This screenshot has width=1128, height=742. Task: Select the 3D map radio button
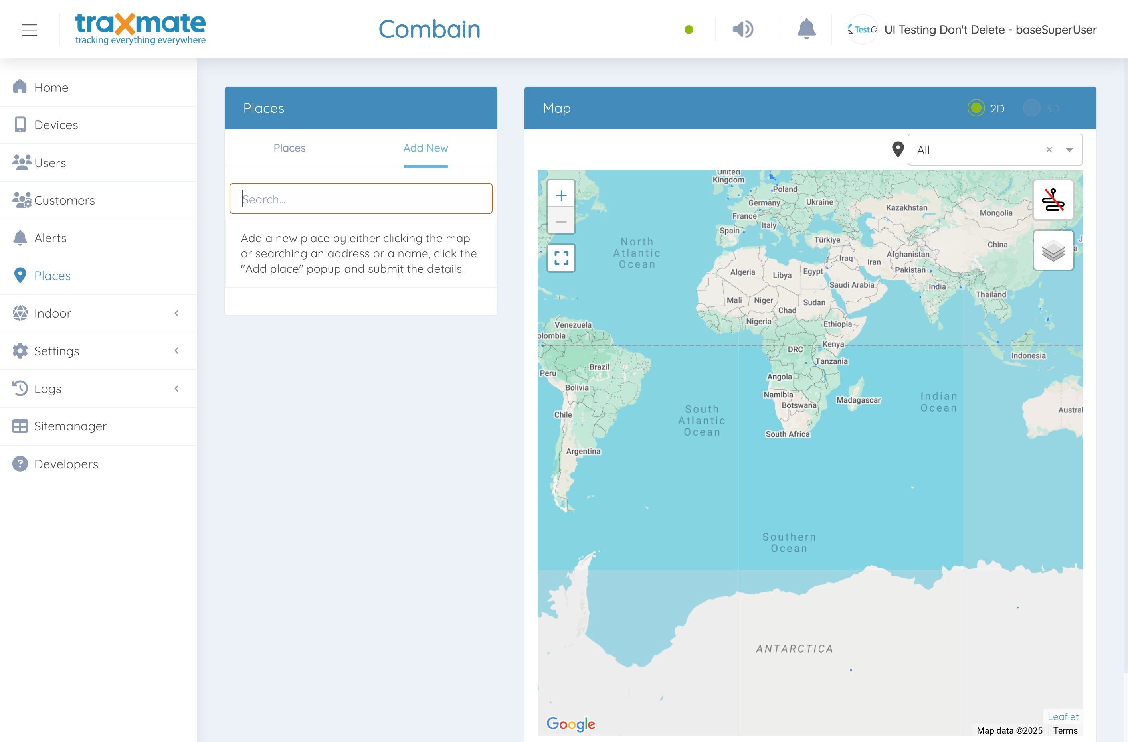coord(1032,108)
